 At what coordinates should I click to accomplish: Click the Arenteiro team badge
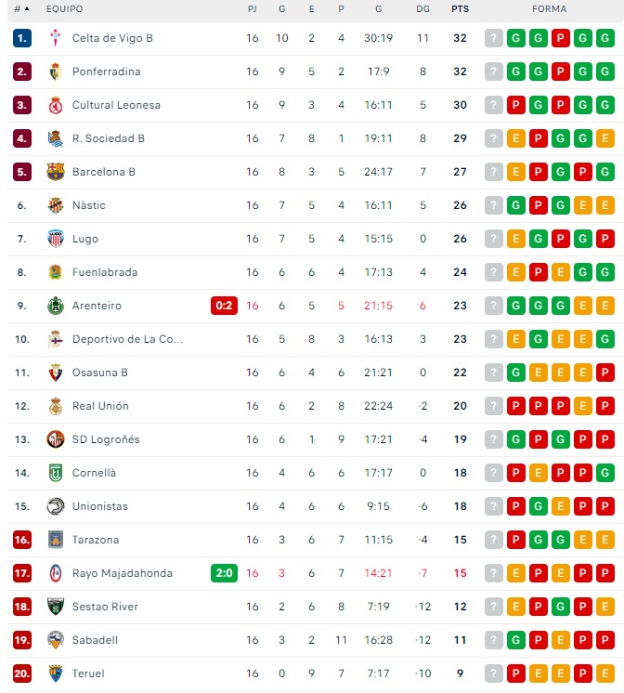click(x=55, y=306)
